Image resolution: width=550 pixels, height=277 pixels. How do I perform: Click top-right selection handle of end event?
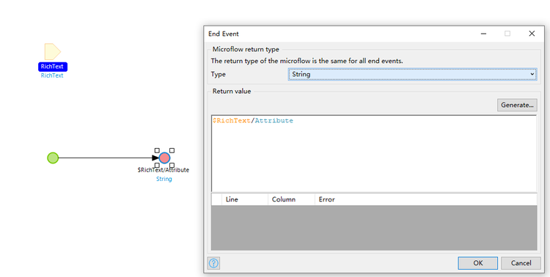click(172, 150)
